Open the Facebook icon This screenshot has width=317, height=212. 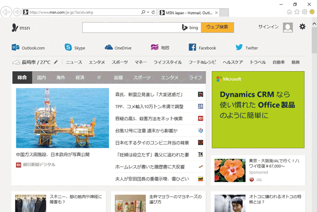pyautogui.click(x=192, y=47)
